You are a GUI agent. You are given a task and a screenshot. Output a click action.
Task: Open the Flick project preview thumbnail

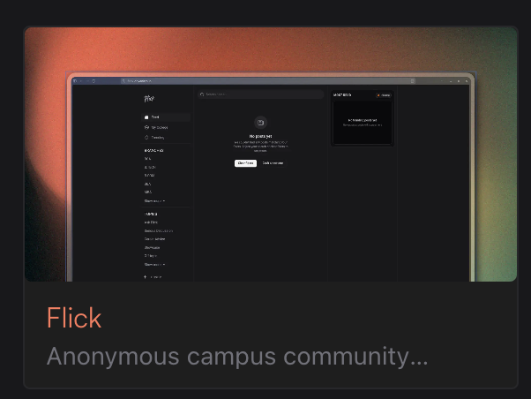(271, 154)
